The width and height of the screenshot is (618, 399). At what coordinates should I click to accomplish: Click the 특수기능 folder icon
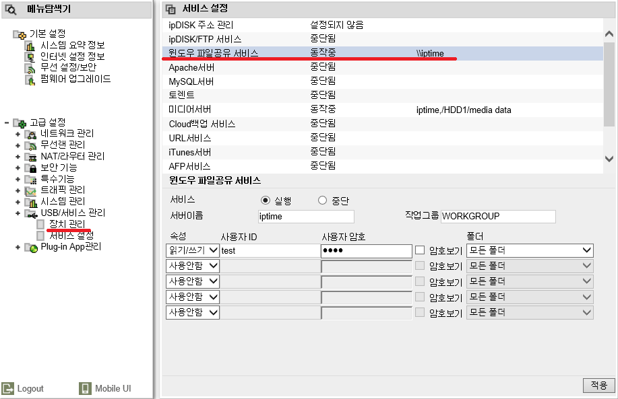(30, 180)
